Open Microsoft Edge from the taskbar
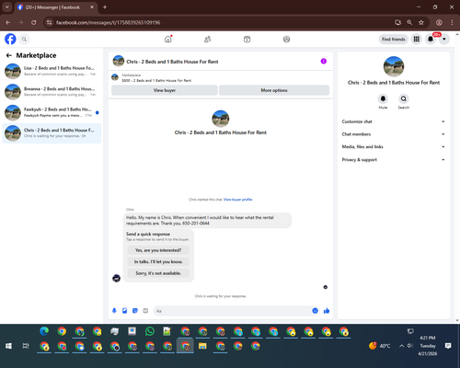460x368 pixels. pyautogui.click(x=44, y=331)
